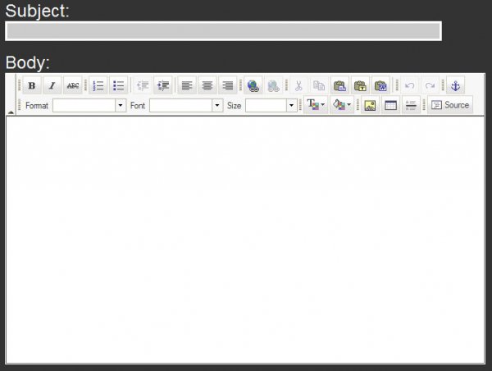Toggle Bold formatting
Image resolution: width=492 pixels, height=371 pixels.
coord(32,85)
